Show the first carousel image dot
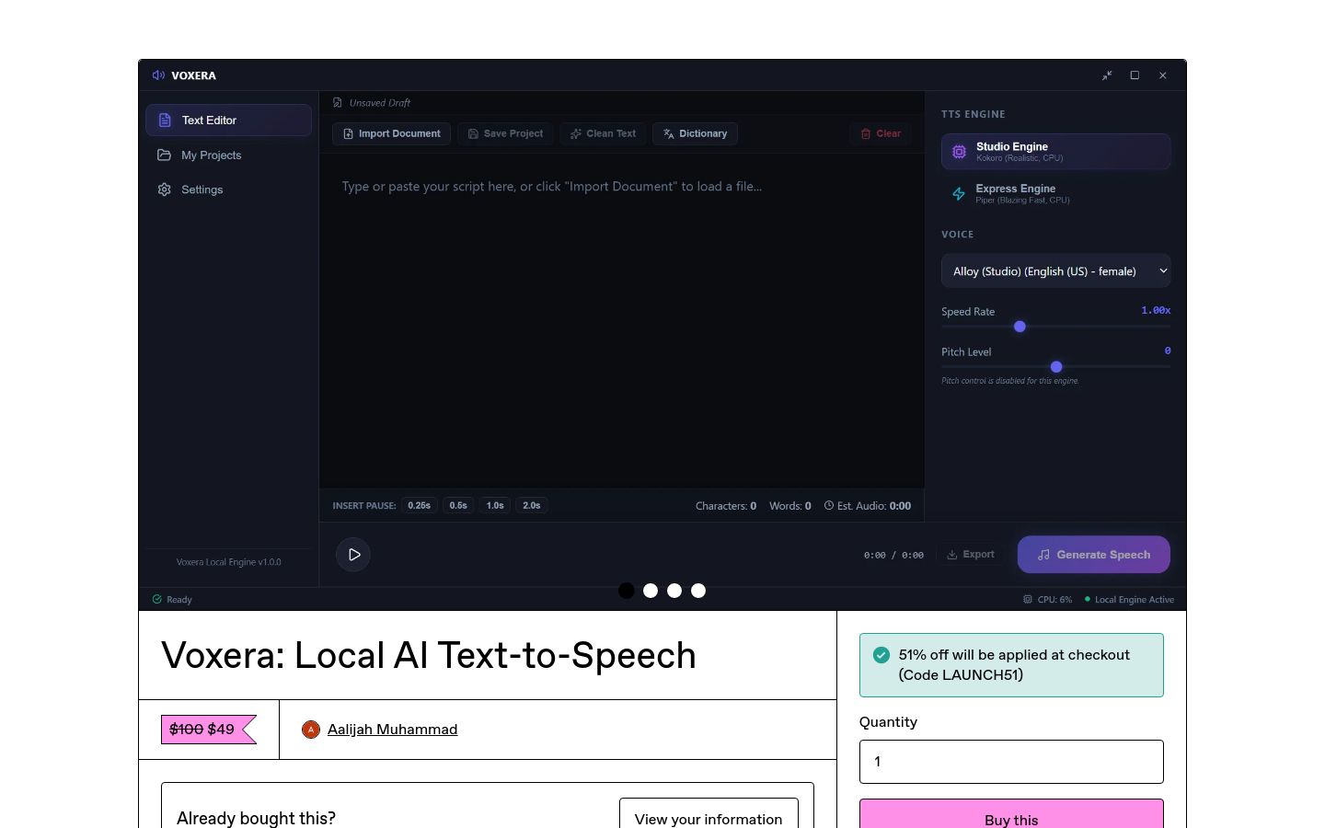This screenshot has height=828, width=1325. tap(627, 591)
